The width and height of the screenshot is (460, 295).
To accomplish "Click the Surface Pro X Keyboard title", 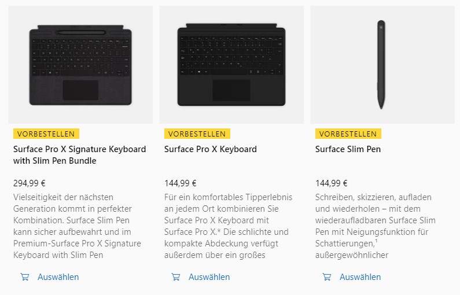I will 211,149.
